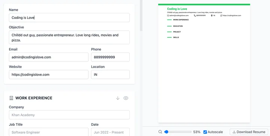Click the building icon beside Work Experience
The width and height of the screenshot is (270, 136).
pyautogui.click(x=11, y=98)
